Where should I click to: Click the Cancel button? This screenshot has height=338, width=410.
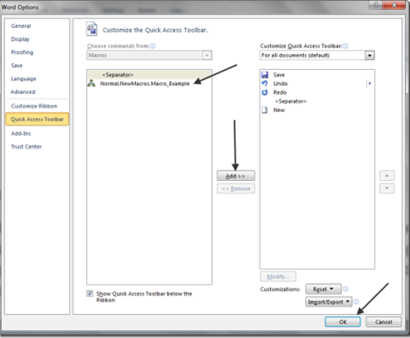tap(384, 322)
